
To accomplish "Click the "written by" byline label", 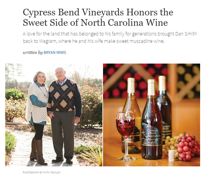I will click(33, 52).
